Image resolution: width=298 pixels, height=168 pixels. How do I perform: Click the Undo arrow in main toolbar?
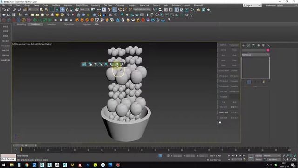pyautogui.click(x=4, y=9)
